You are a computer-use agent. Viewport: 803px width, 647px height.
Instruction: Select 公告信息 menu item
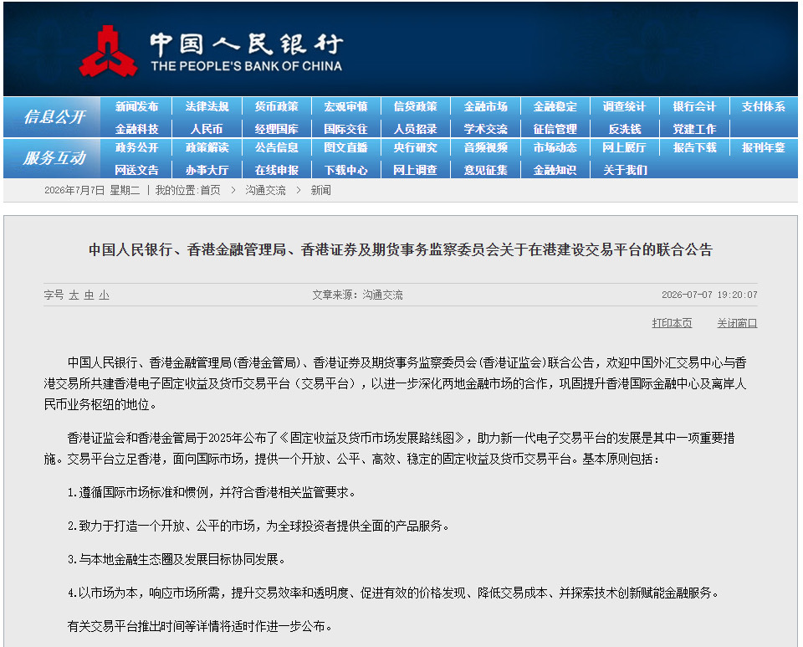(277, 147)
